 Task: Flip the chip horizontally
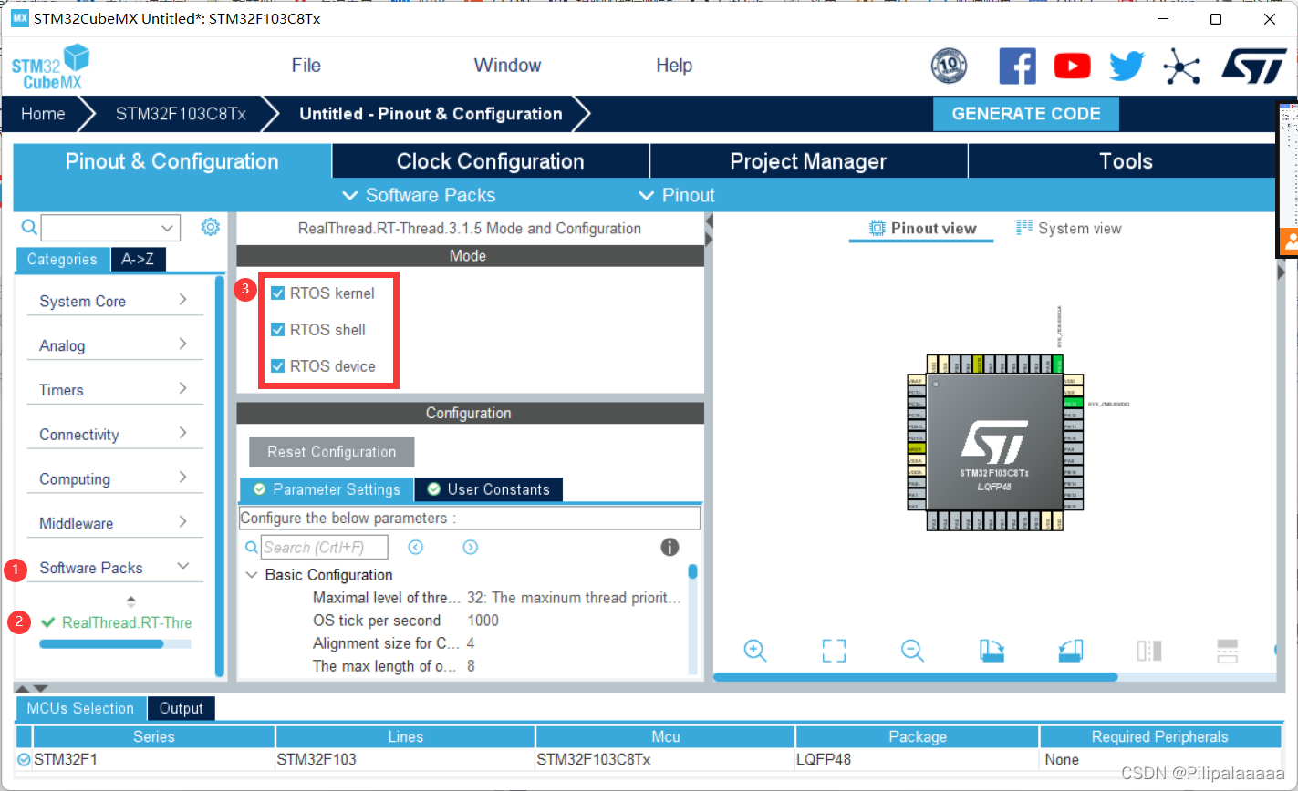[x=1149, y=651]
